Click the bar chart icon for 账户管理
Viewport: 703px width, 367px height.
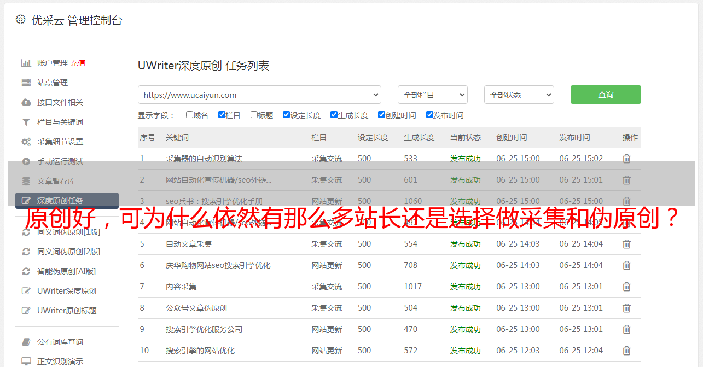point(26,63)
